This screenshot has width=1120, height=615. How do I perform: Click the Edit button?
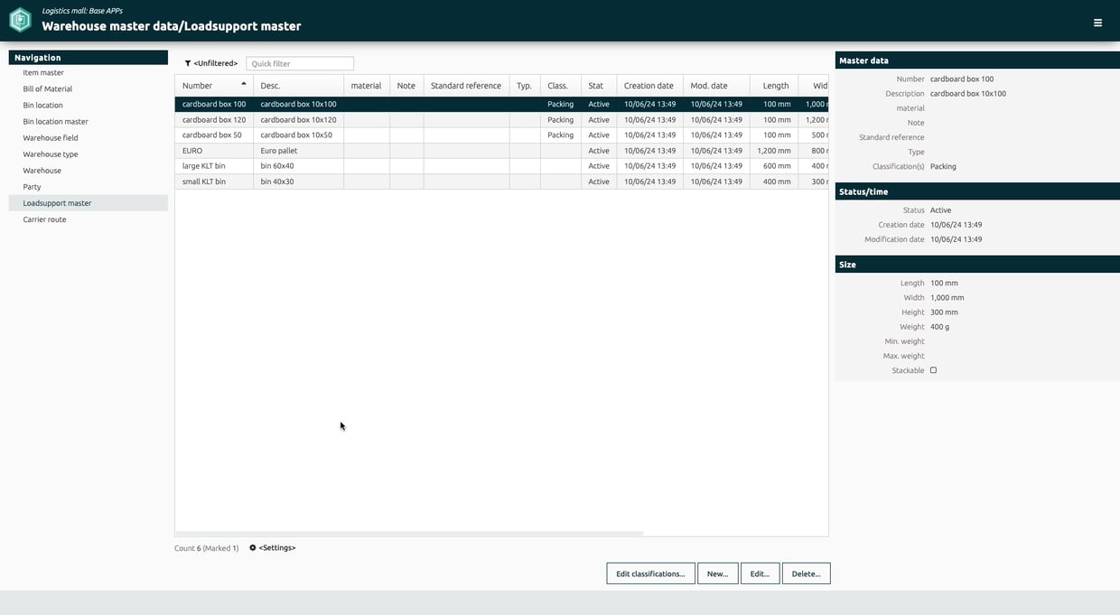pyautogui.click(x=760, y=573)
